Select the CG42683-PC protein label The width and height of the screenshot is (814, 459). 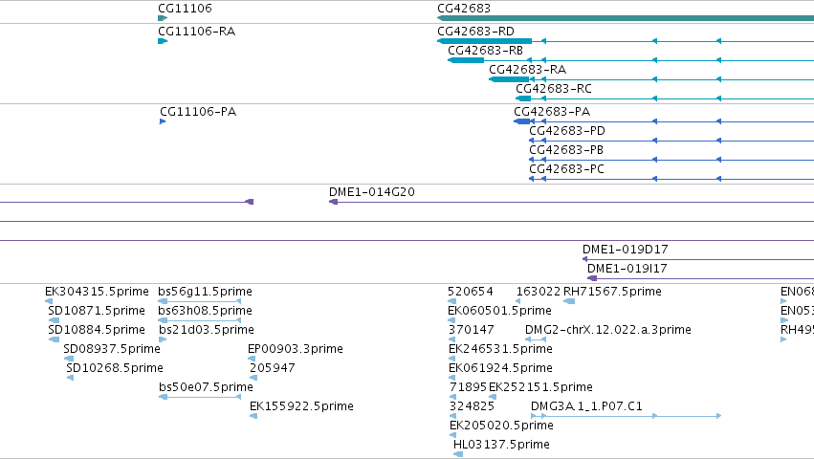point(566,170)
